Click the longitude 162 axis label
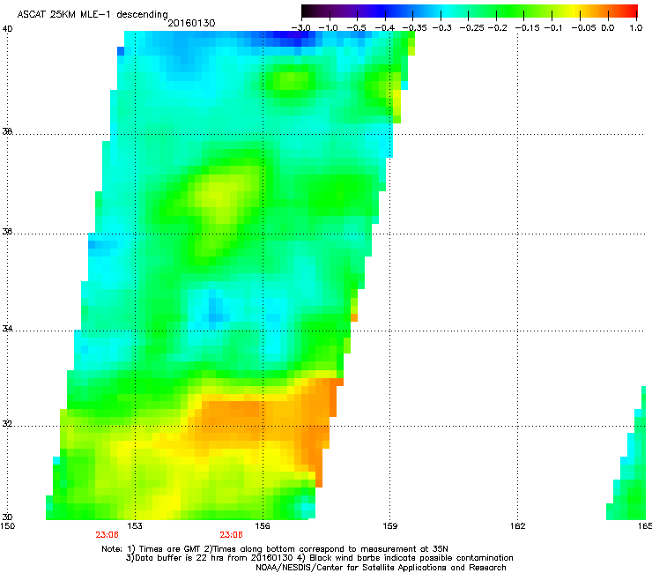The width and height of the screenshot is (652, 573). click(x=517, y=526)
